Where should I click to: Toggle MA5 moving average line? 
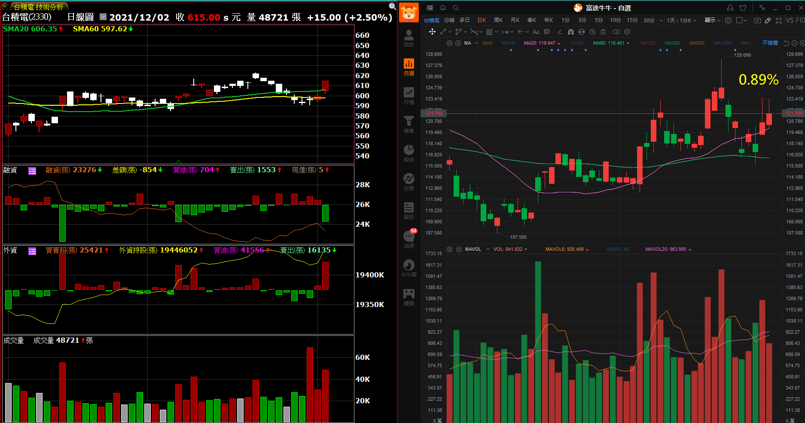(x=488, y=43)
